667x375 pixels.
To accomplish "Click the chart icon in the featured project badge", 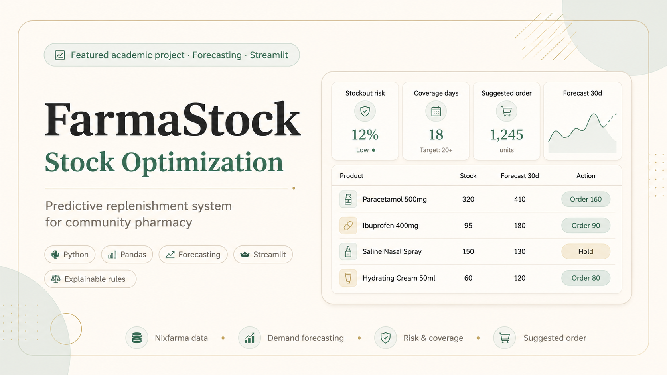I will [60, 55].
